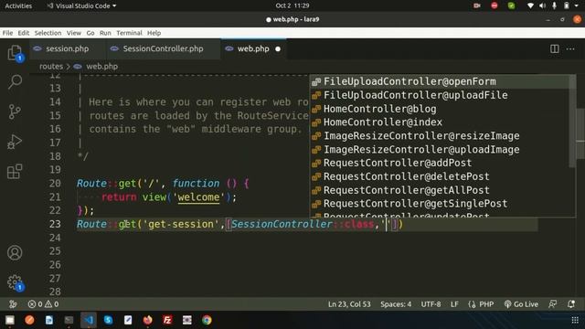Select ImageResizeController@resizeImage suggestion

click(440, 136)
